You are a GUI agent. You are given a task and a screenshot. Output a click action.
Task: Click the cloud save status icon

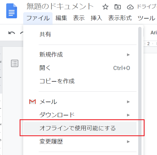130,7
